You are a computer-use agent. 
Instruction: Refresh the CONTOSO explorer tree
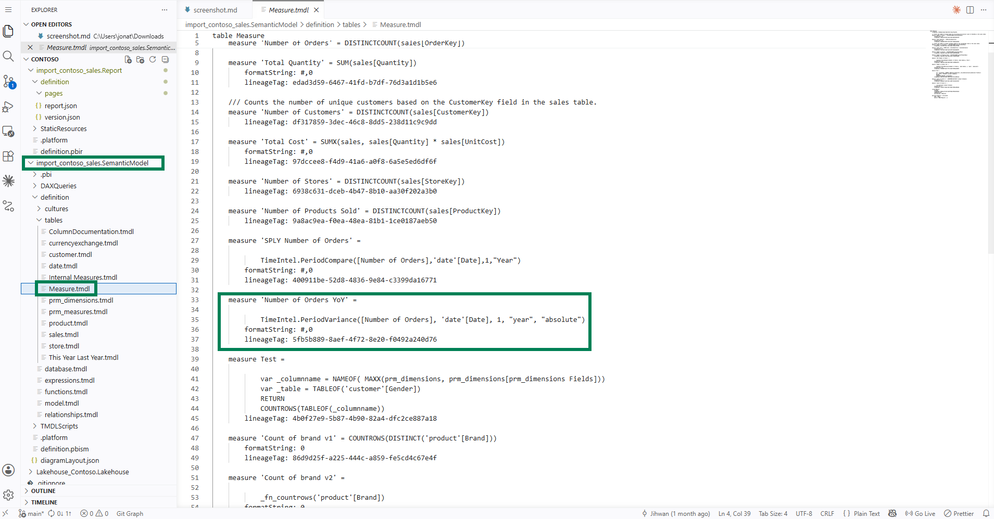[x=153, y=59]
